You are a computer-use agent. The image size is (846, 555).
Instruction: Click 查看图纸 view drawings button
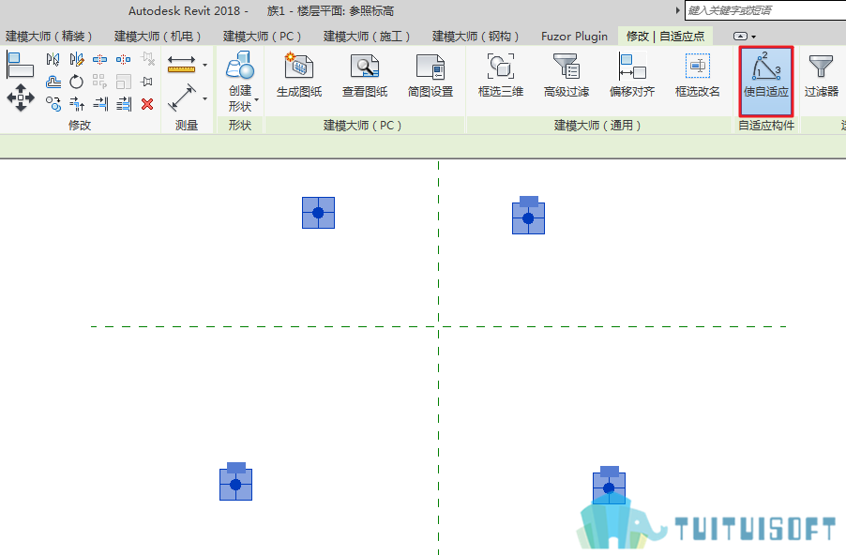365,76
